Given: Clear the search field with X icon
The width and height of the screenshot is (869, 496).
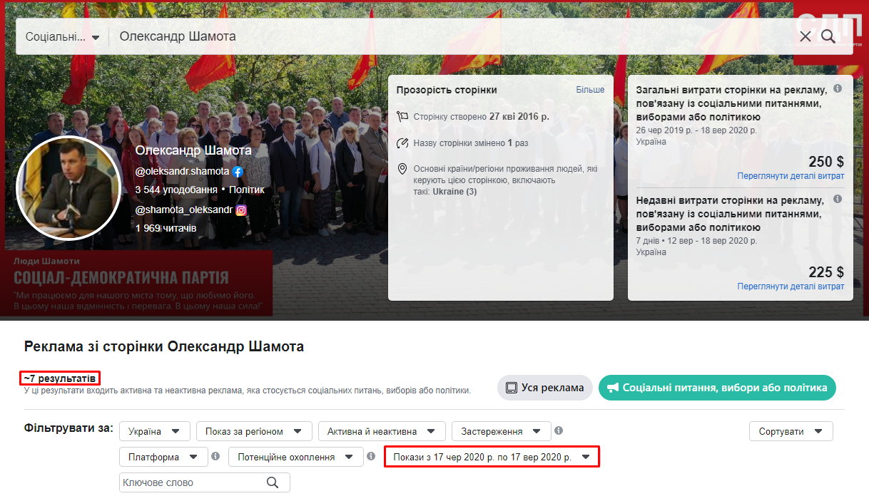Looking at the screenshot, I should coord(805,36).
